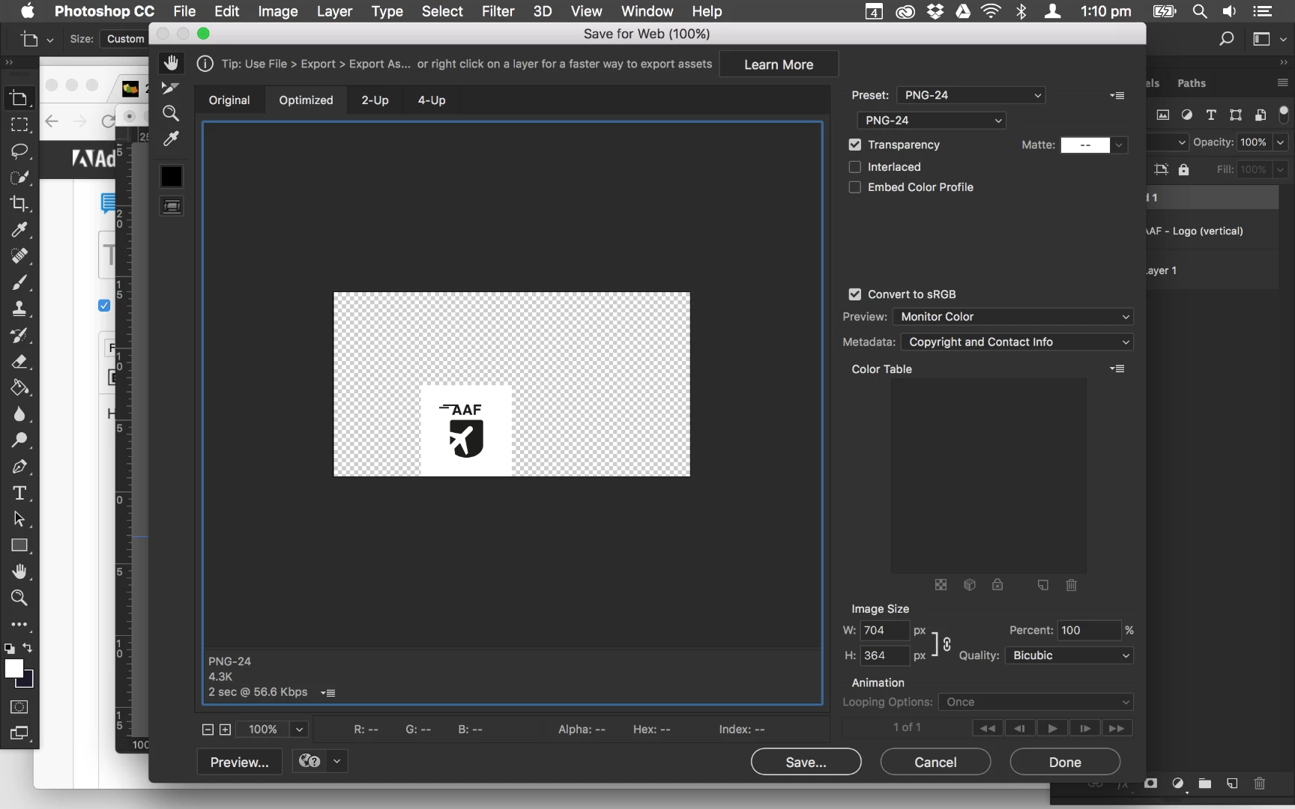This screenshot has width=1295, height=809.
Task: Open Spotlight search in menu bar
Action: (x=1200, y=11)
